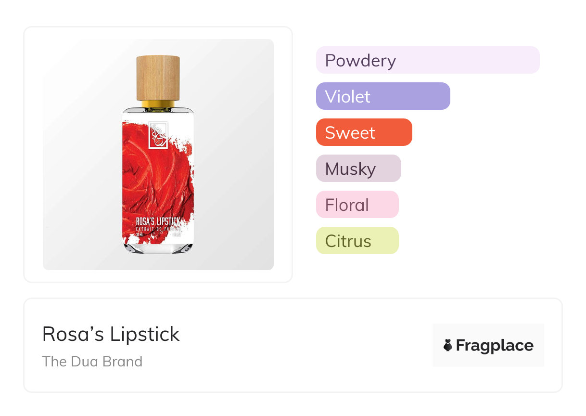Image resolution: width=586 pixels, height=416 pixels.
Task: Click the 30 ML text on bottle
Action: [140, 234]
